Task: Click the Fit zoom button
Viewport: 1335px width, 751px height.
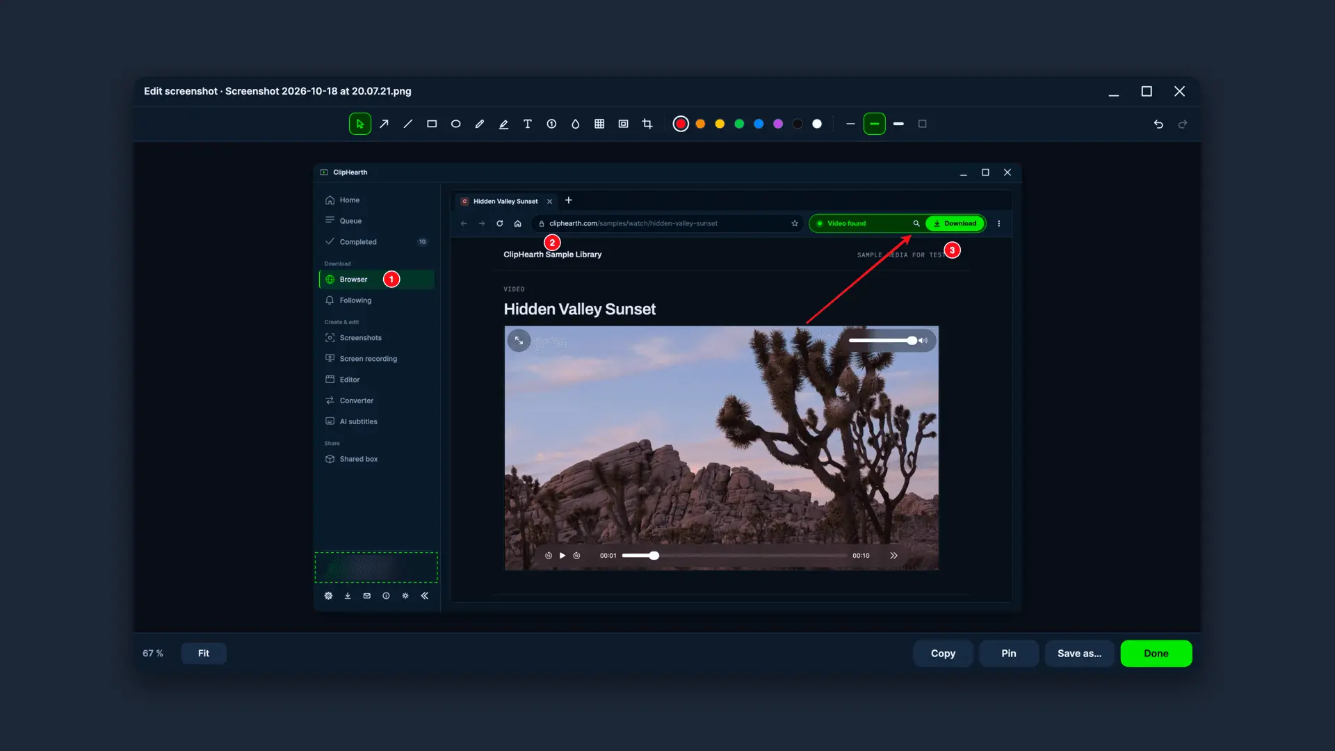Action: pos(204,653)
